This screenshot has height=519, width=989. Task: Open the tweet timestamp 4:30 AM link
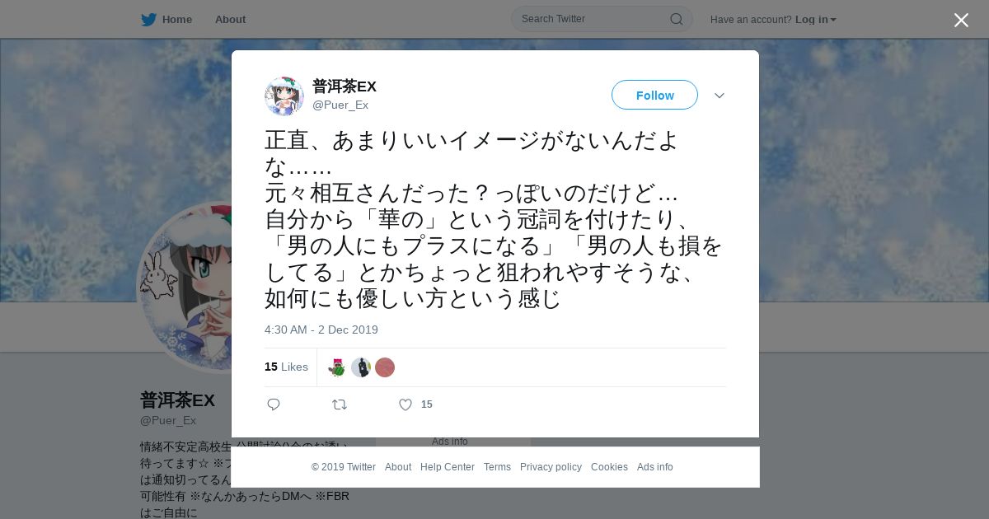click(x=321, y=330)
